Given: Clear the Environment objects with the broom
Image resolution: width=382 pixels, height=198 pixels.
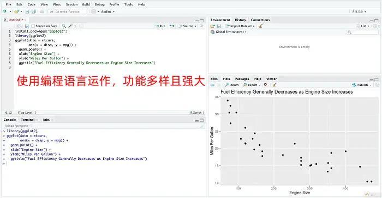Looking at the screenshot, I should (261, 26).
